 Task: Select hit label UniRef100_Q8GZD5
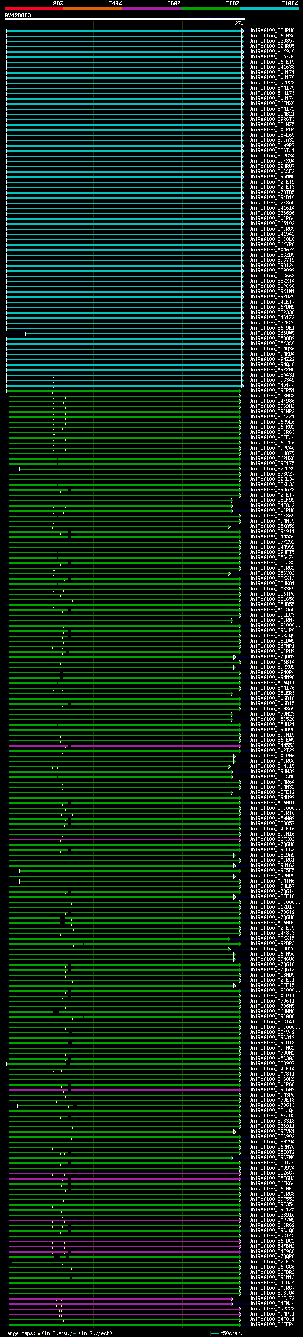tap(272, 255)
